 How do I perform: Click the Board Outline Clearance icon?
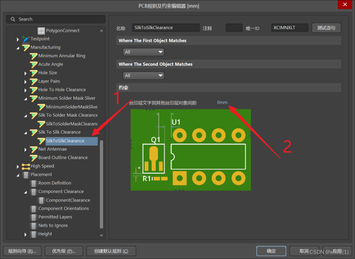coord(34,158)
